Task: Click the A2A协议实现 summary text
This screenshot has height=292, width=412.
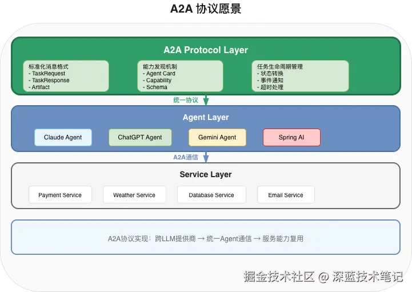Action: tap(206, 238)
